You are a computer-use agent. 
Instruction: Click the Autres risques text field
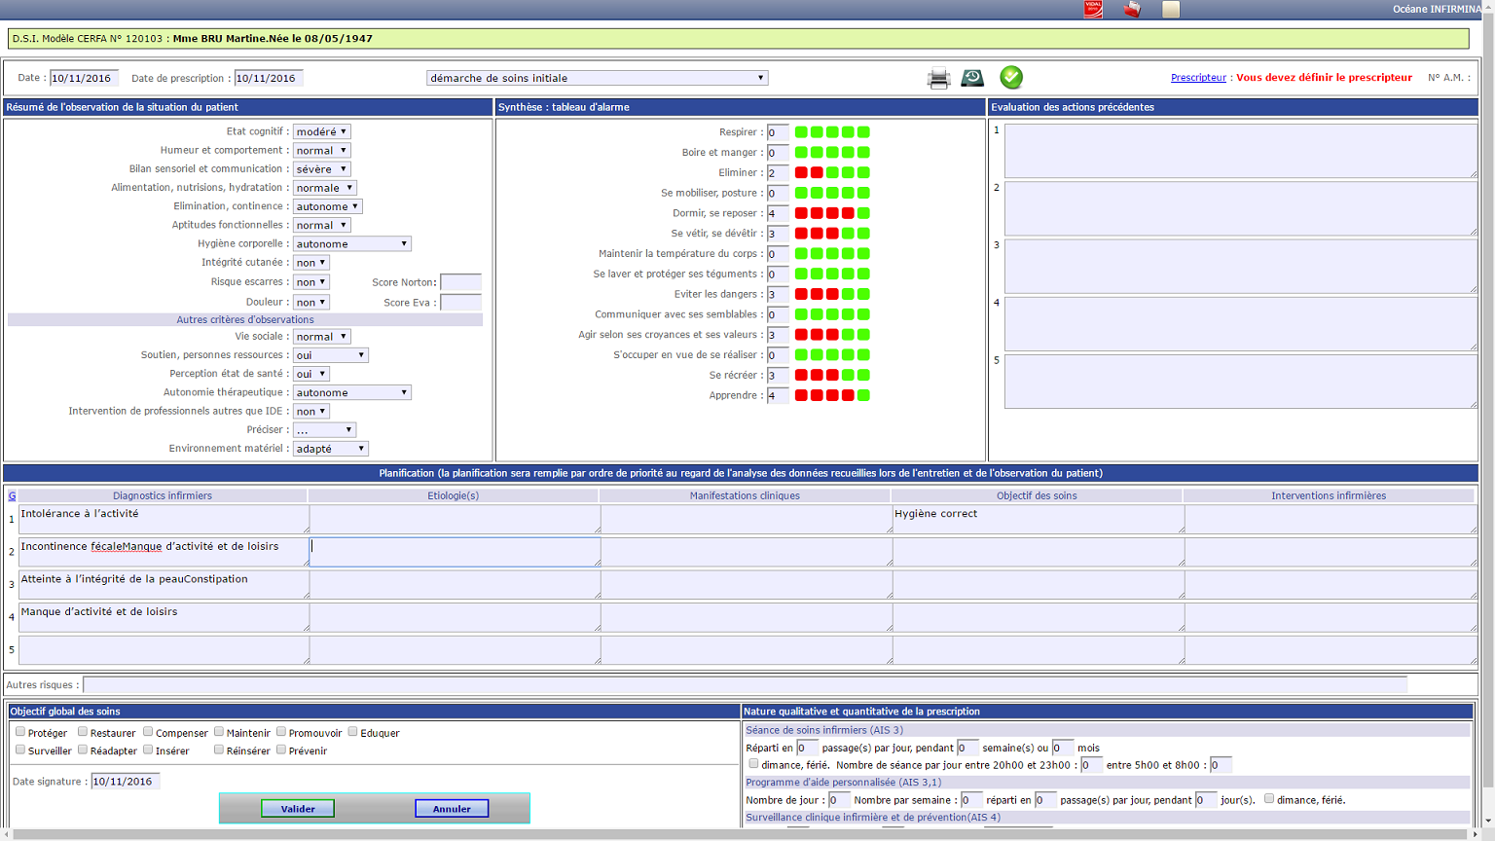pyautogui.click(x=745, y=685)
